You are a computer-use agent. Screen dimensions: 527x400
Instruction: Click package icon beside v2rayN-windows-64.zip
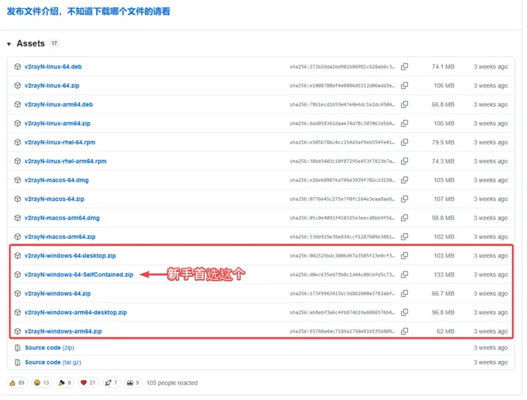(17, 293)
